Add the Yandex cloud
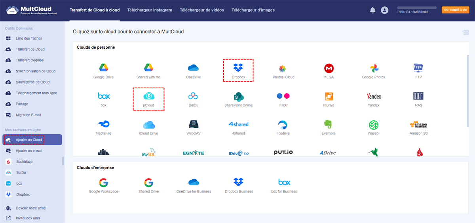Screen dimensions: 475x223 tap(373, 99)
